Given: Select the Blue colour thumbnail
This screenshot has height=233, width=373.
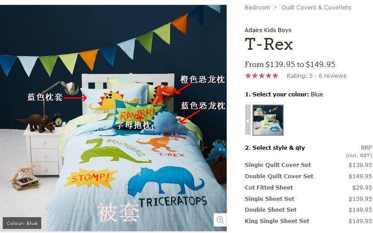Looking at the screenshot, I should tap(268, 120).
